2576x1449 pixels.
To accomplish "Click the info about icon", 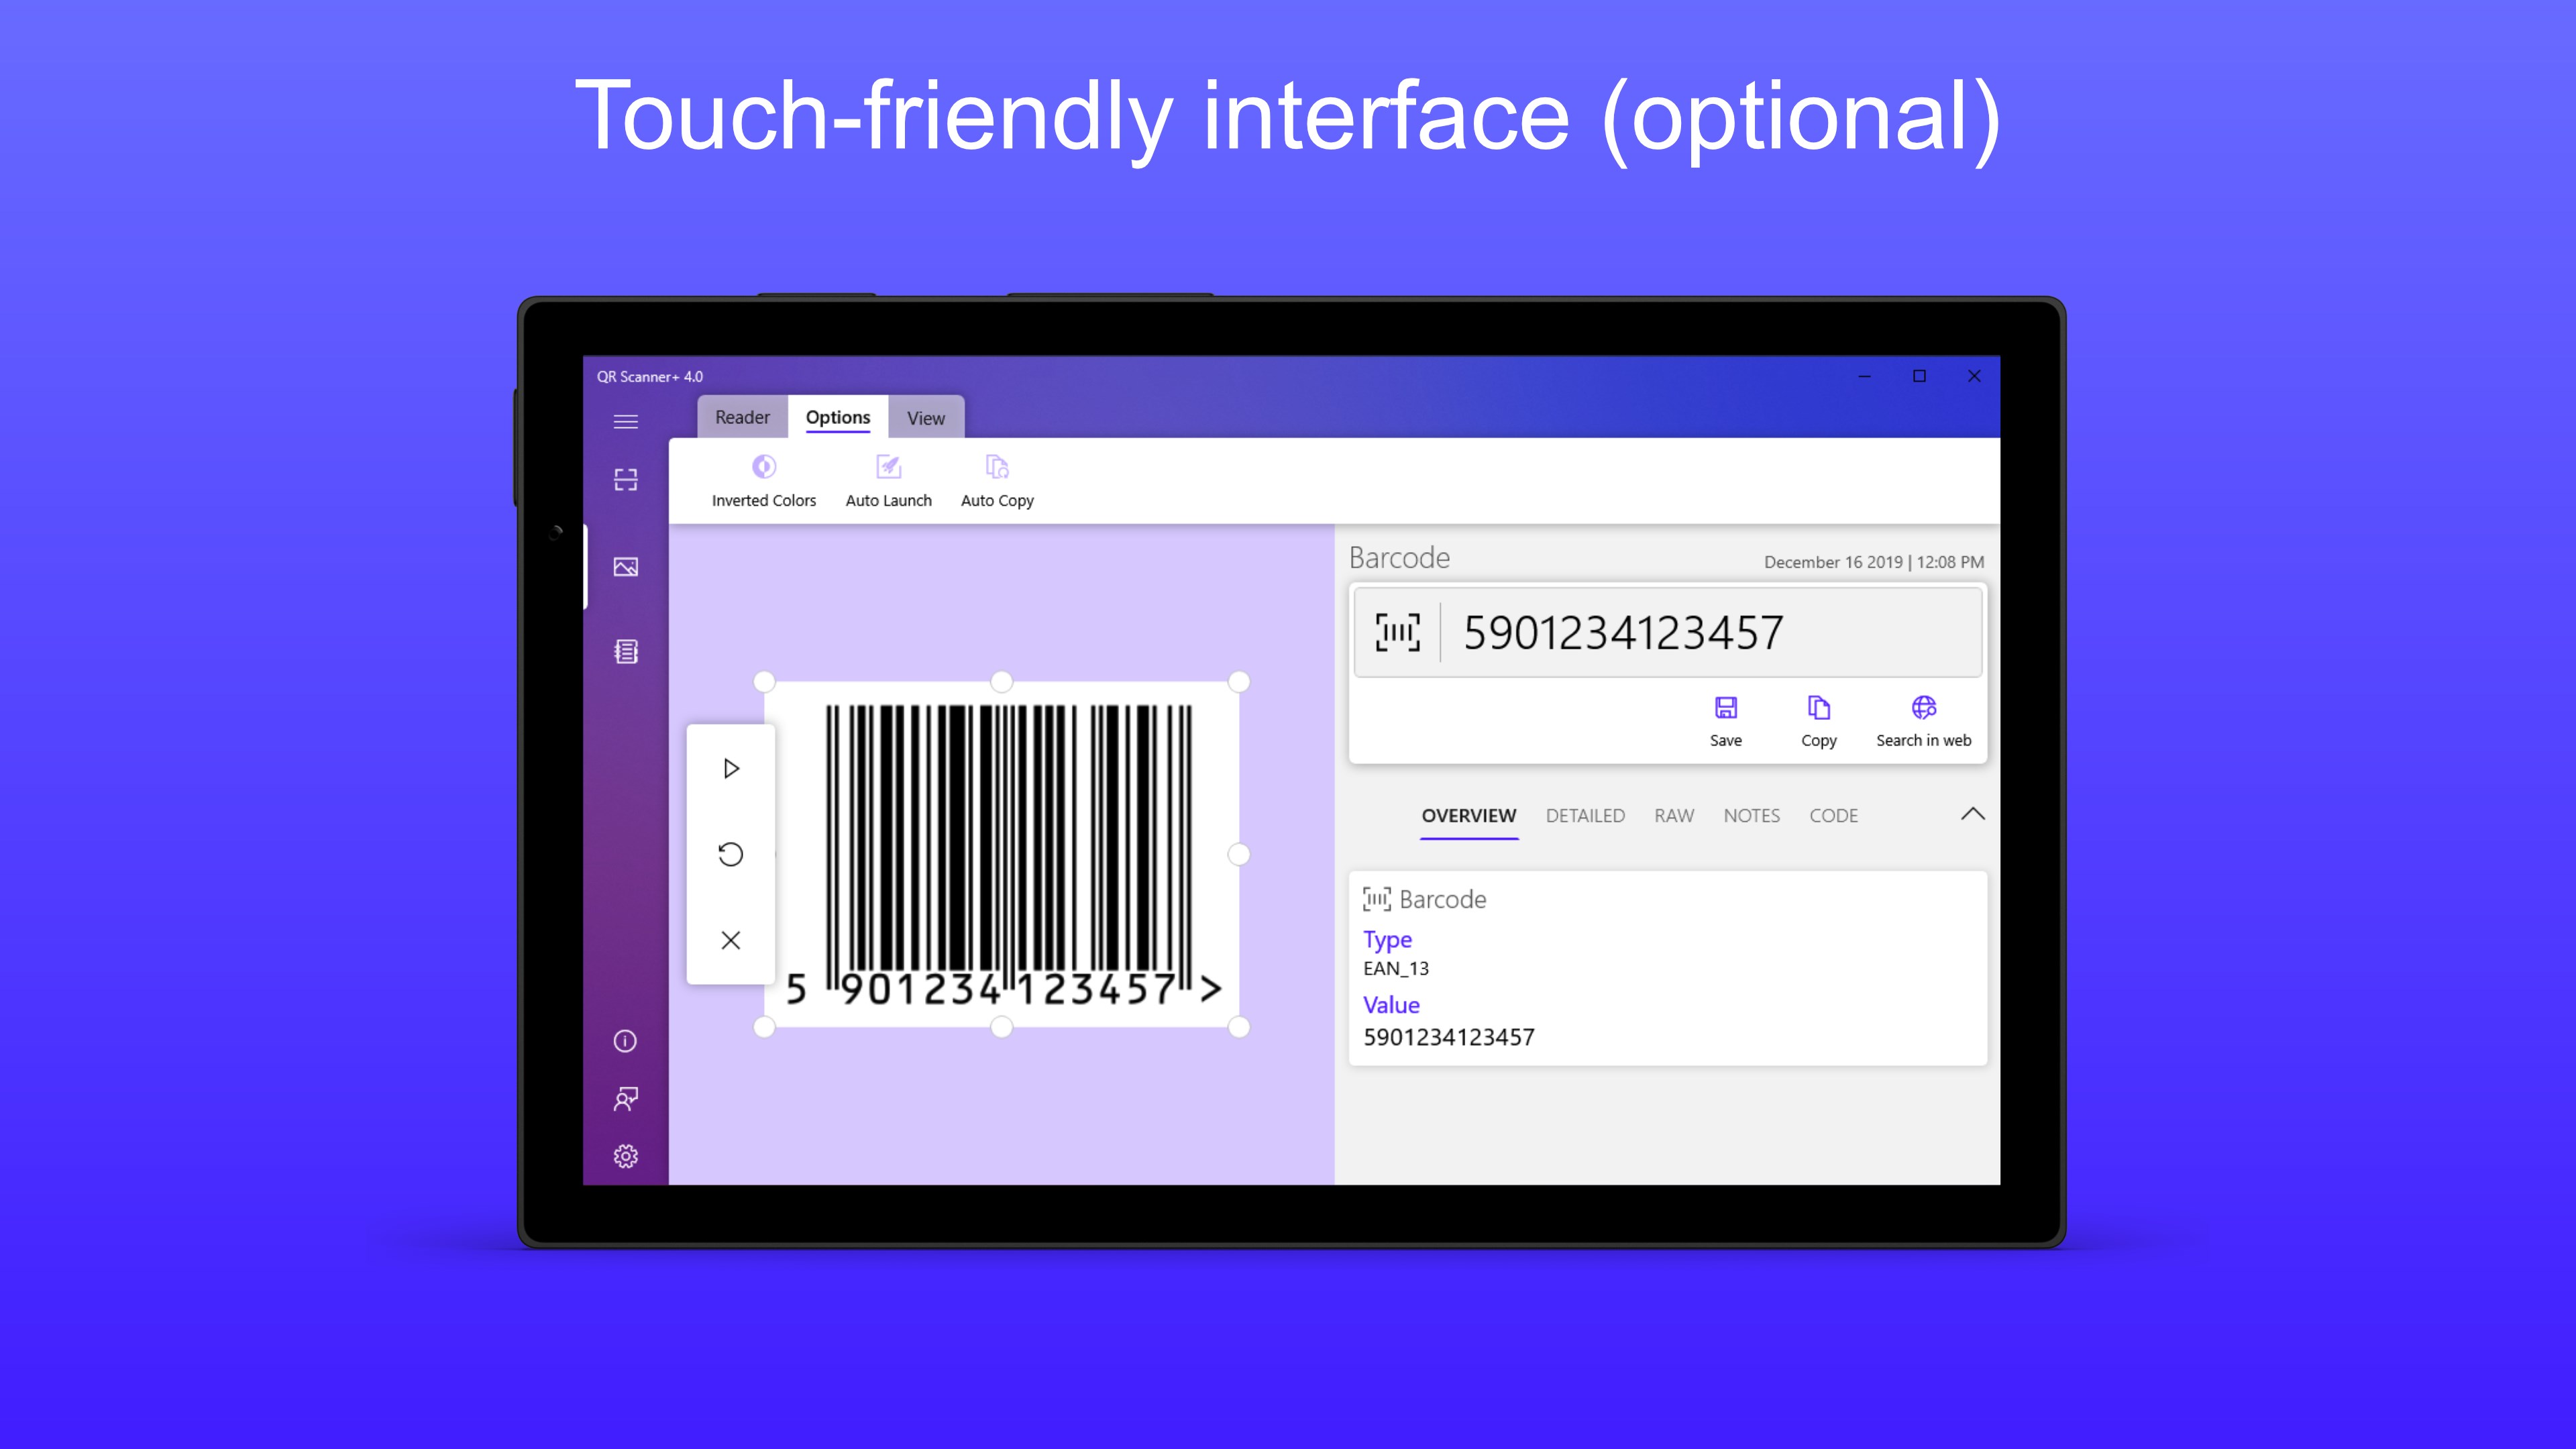I will coord(625,1041).
